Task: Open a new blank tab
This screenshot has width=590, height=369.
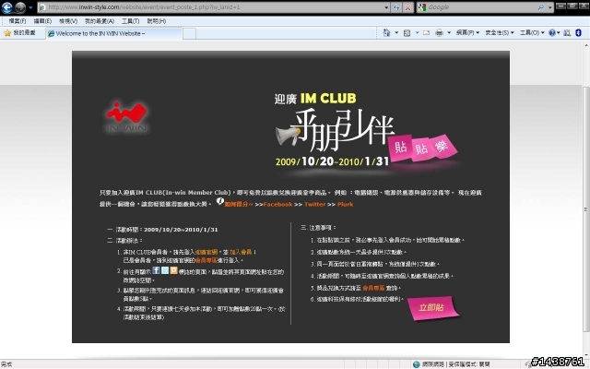Action: 189,33
